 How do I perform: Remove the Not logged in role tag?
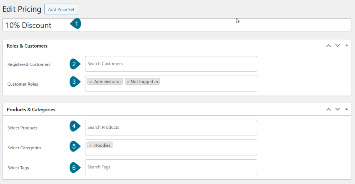pyautogui.click(x=128, y=82)
